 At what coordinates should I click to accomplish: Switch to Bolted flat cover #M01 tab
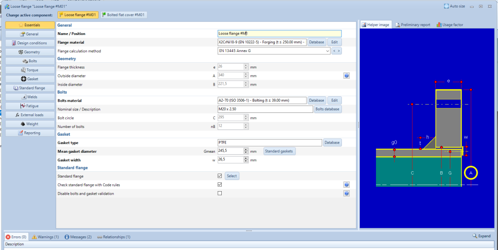point(123,15)
